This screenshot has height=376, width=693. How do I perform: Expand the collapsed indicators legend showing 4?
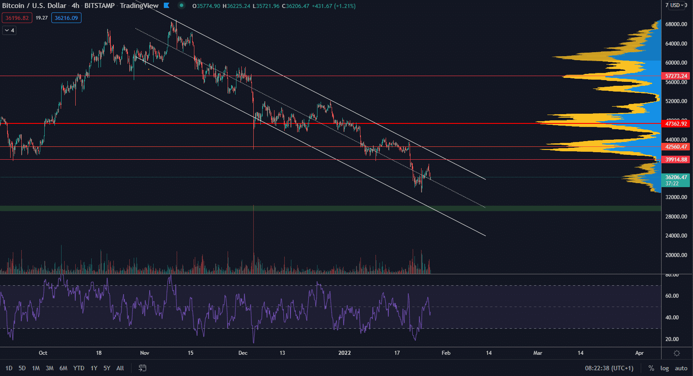(9, 31)
